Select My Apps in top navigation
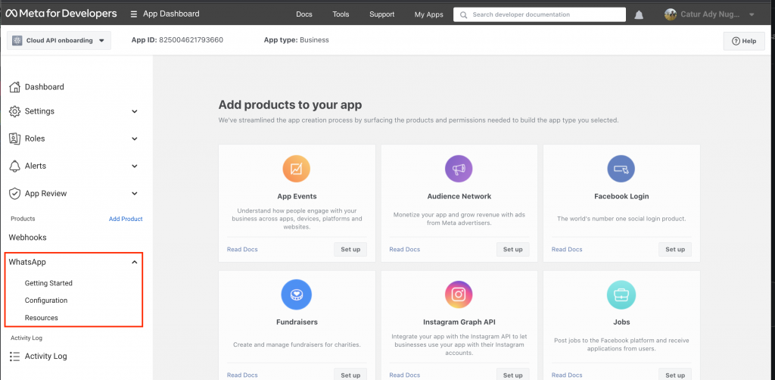The width and height of the screenshot is (775, 380). 429,14
